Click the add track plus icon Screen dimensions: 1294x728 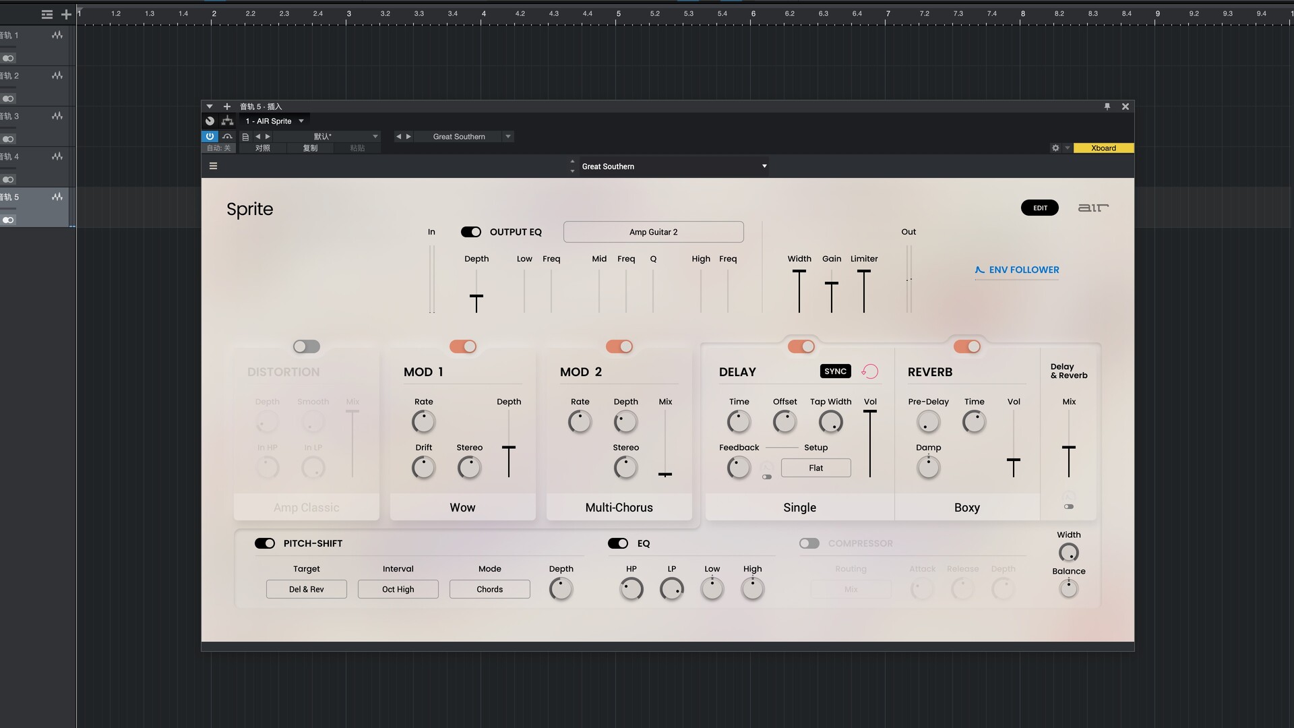click(x=66, y=14)
